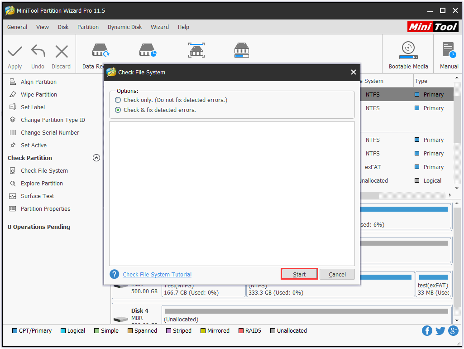The height and width of the screenshot is (349, 464).
Task: Click the Set Active pin icon
Action: pyautogui.click(x=13, y=145)
